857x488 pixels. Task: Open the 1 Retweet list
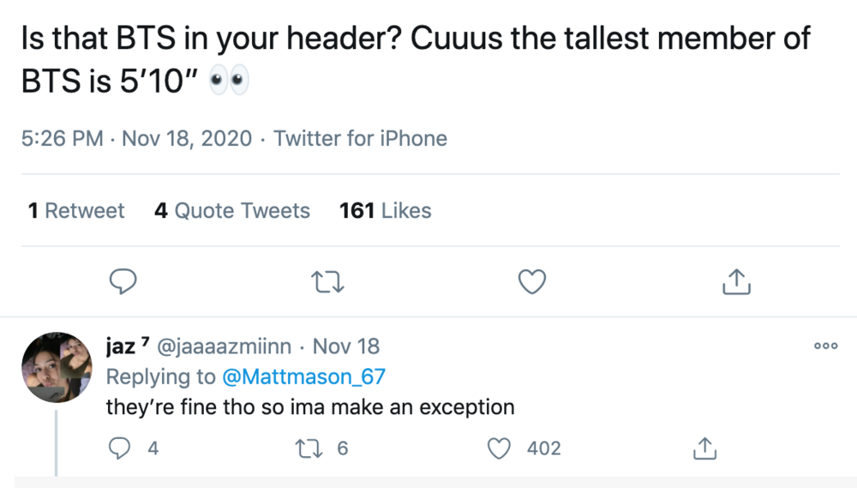[x=76, y=211]
